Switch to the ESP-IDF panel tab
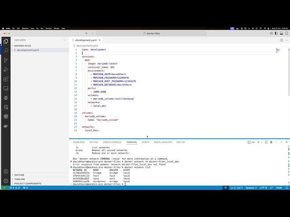290x217 pixels. click(x=181, y=142)
